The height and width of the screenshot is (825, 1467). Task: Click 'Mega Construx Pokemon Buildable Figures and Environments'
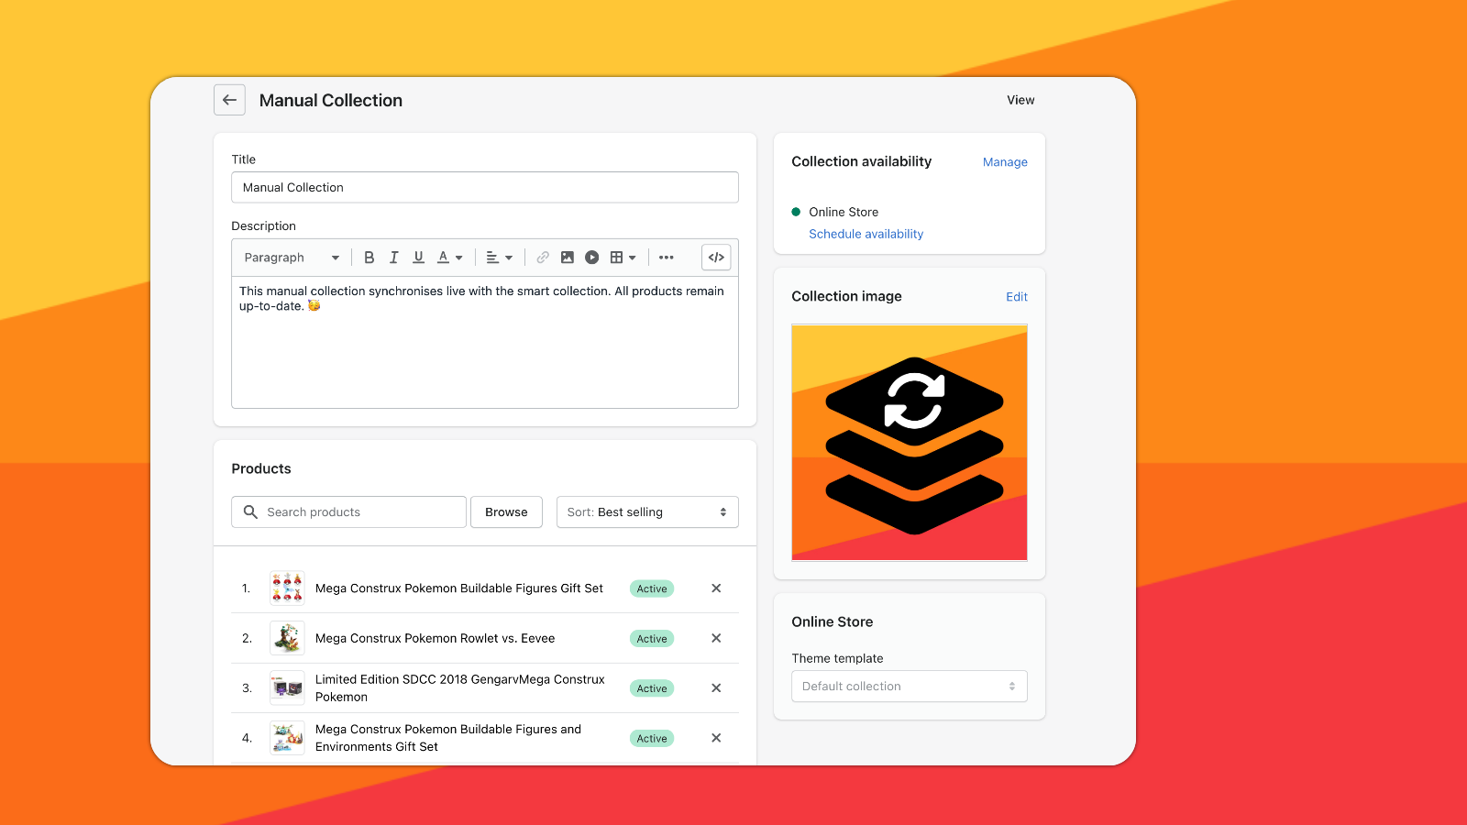tap(448, 738)
